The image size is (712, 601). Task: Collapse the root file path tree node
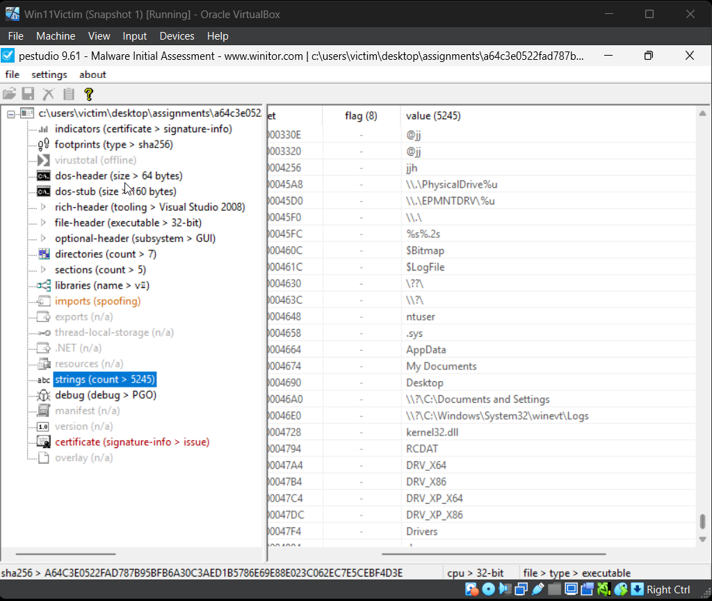point(10,113)
